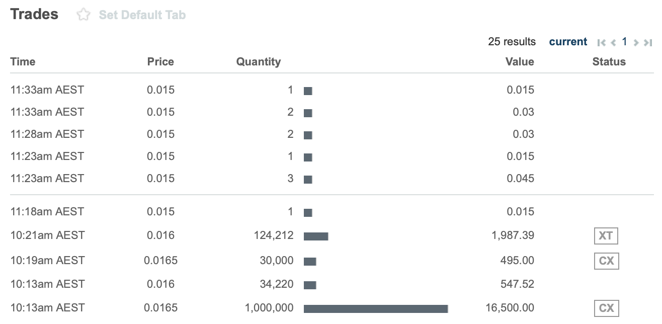The height and width of the screenshot is (324, 662).
Task: Click the 'current' results link
Action: [x=568, y=42]
